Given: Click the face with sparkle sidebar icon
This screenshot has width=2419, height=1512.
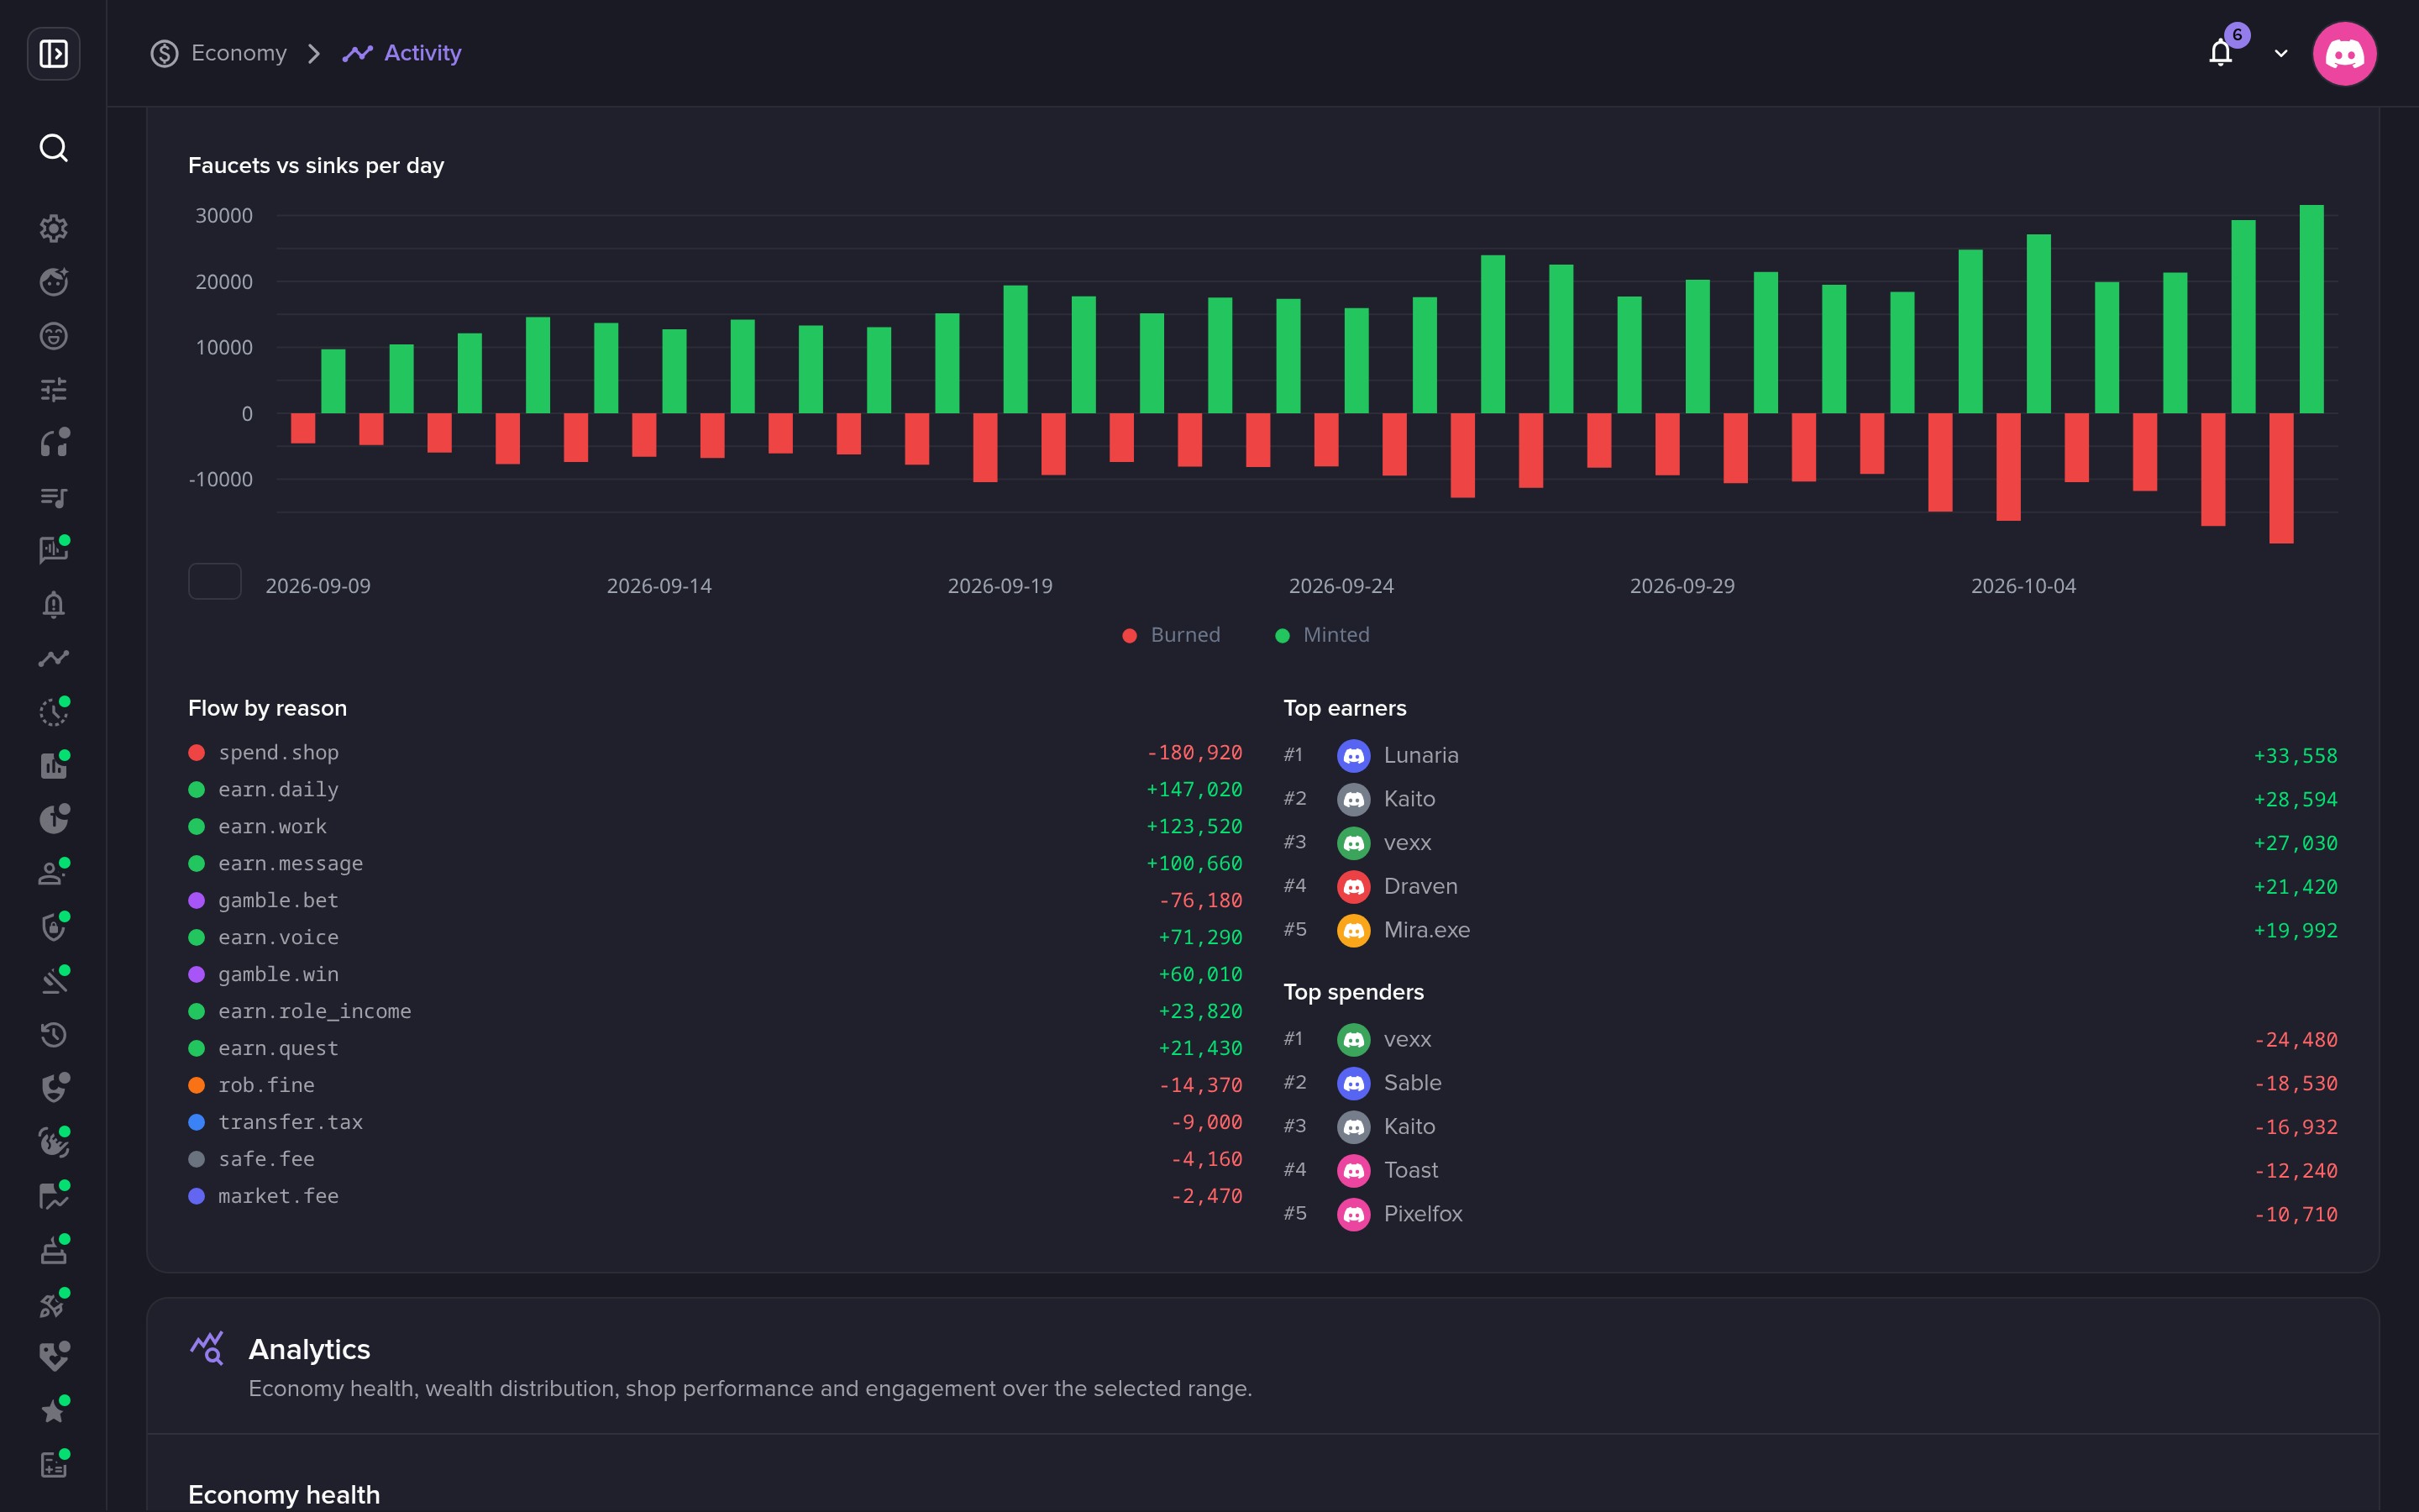Looking at the screenshot, I should coord(53,282).
